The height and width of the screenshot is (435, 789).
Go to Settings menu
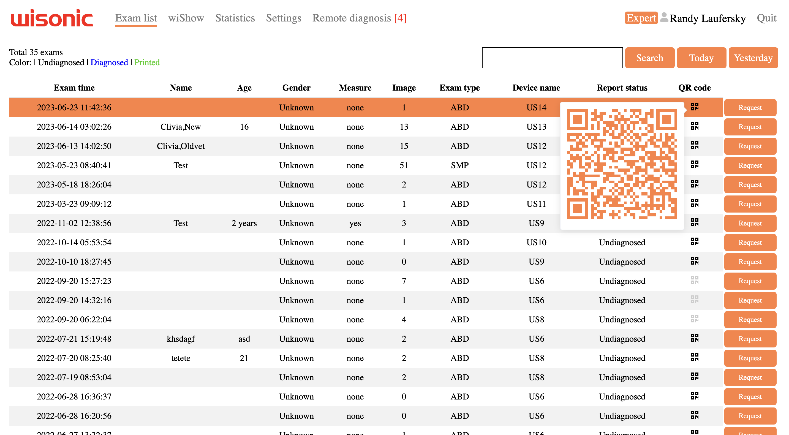[x=283, y=18]
